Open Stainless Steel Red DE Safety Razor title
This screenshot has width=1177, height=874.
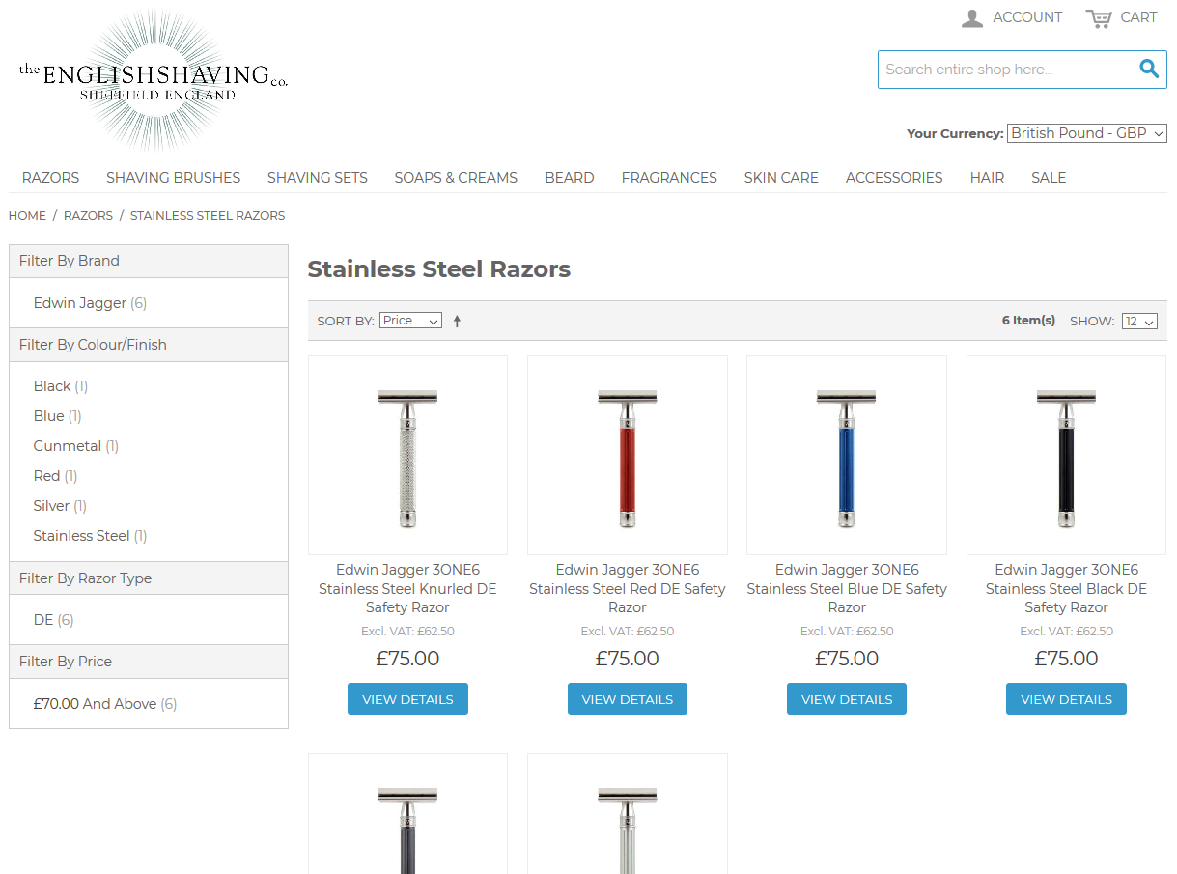pos(628,588)
